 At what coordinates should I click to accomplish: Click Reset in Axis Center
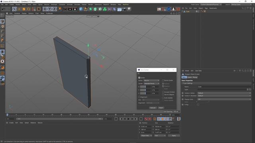[161, 108]
